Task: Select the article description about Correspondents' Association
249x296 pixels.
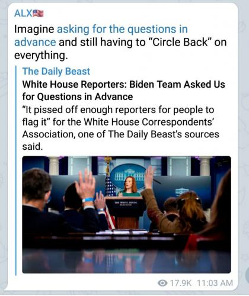Action: pos(121,128)
